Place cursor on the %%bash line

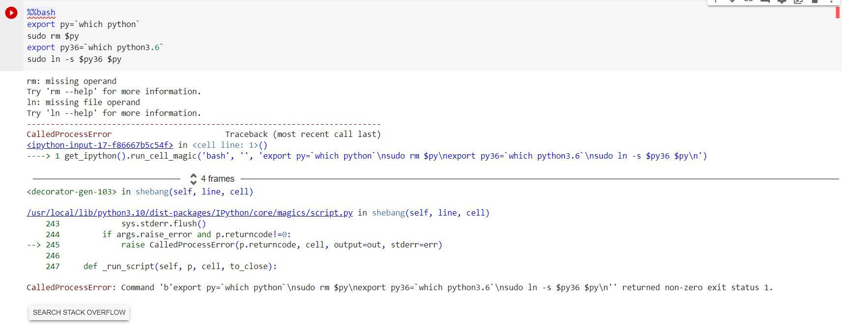pos(41,13)
